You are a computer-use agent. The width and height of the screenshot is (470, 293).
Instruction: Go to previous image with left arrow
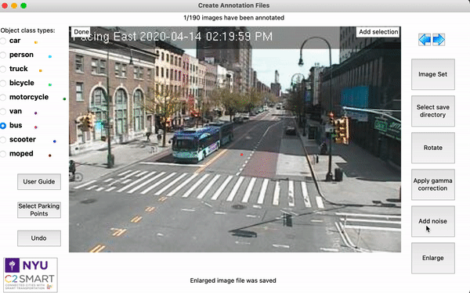425,40
